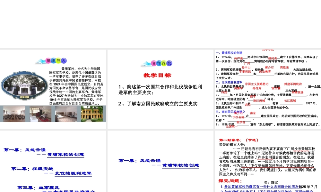Viewport: 321px width, 192px height.
Task: Click red answer 珠江流域
Action: point(259,100)
